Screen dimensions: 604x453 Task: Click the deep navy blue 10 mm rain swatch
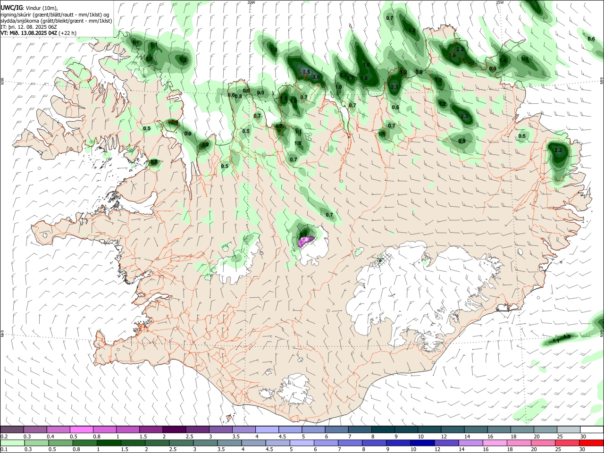[422, 443]
